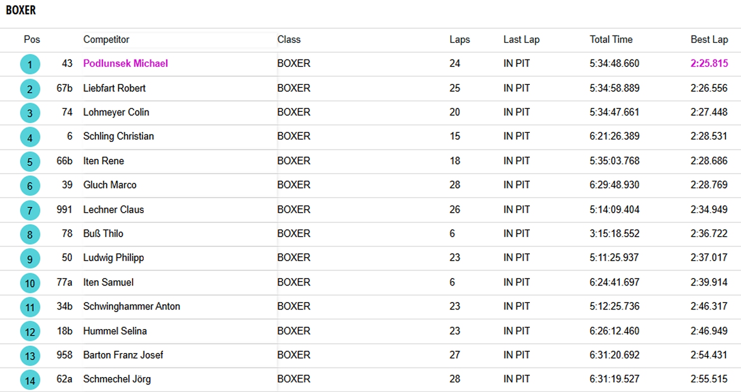Image resolution: width=741 pixels, height=392 pixels.
Task: Click the position 2 circle badge
Action: [x=30, y=89]
